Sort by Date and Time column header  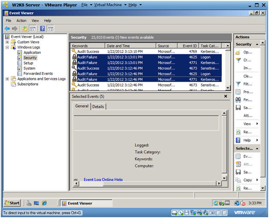tap(130, 46)
